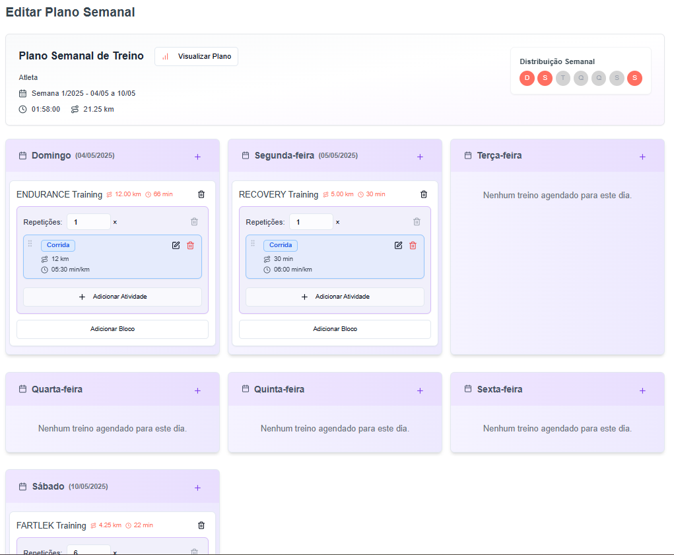The image size is (674, 555).
Task: Click Adicionar Bloco under ENDURANCE Training
Action: [x=113, y=329]
